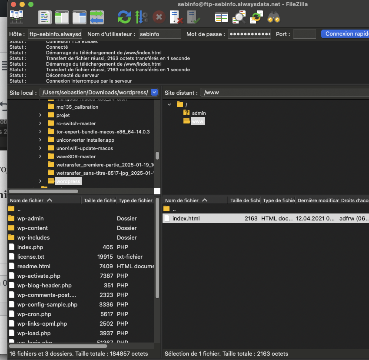Click the disconnect from server icon
The image size is (369, 360).
tap(176, 17)
